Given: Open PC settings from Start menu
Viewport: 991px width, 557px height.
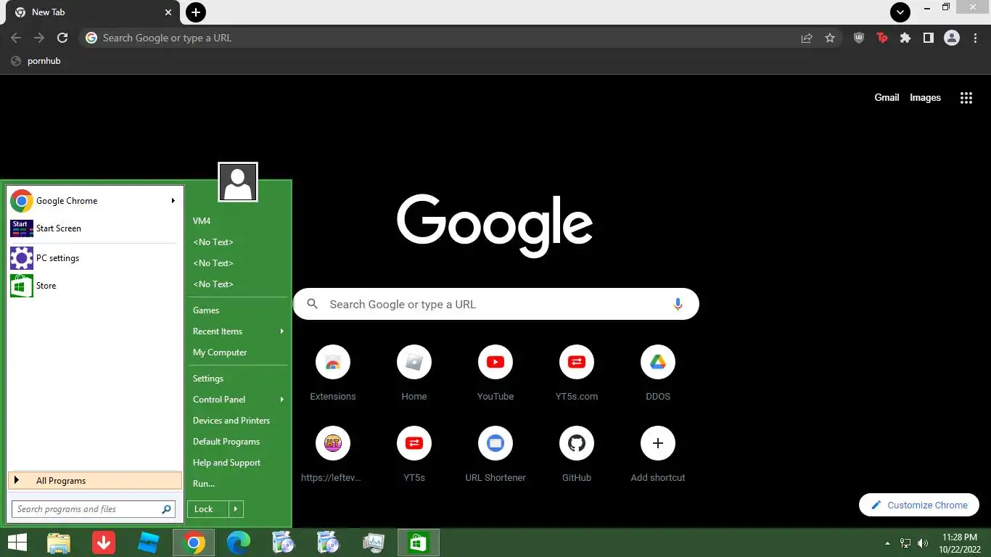Looking at the screenshot, I should point(94,258).
